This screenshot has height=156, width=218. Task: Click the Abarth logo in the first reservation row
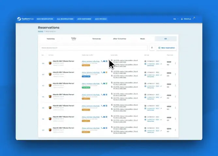coord(50,63)
